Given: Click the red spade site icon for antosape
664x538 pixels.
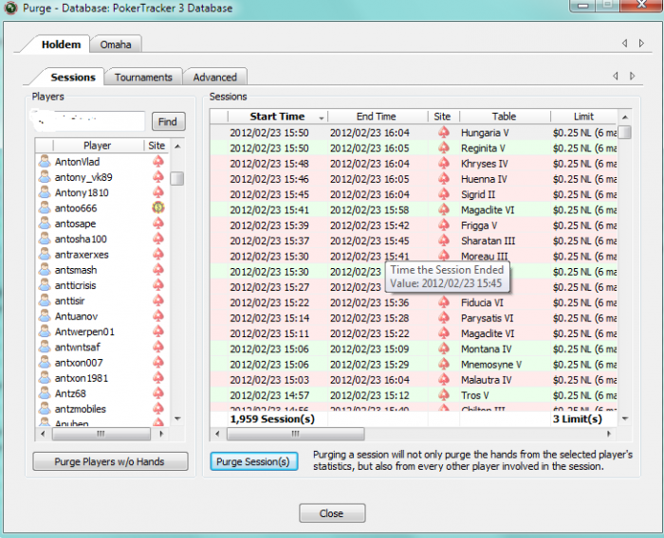Looking at the screenshot, I should [158, 223].
